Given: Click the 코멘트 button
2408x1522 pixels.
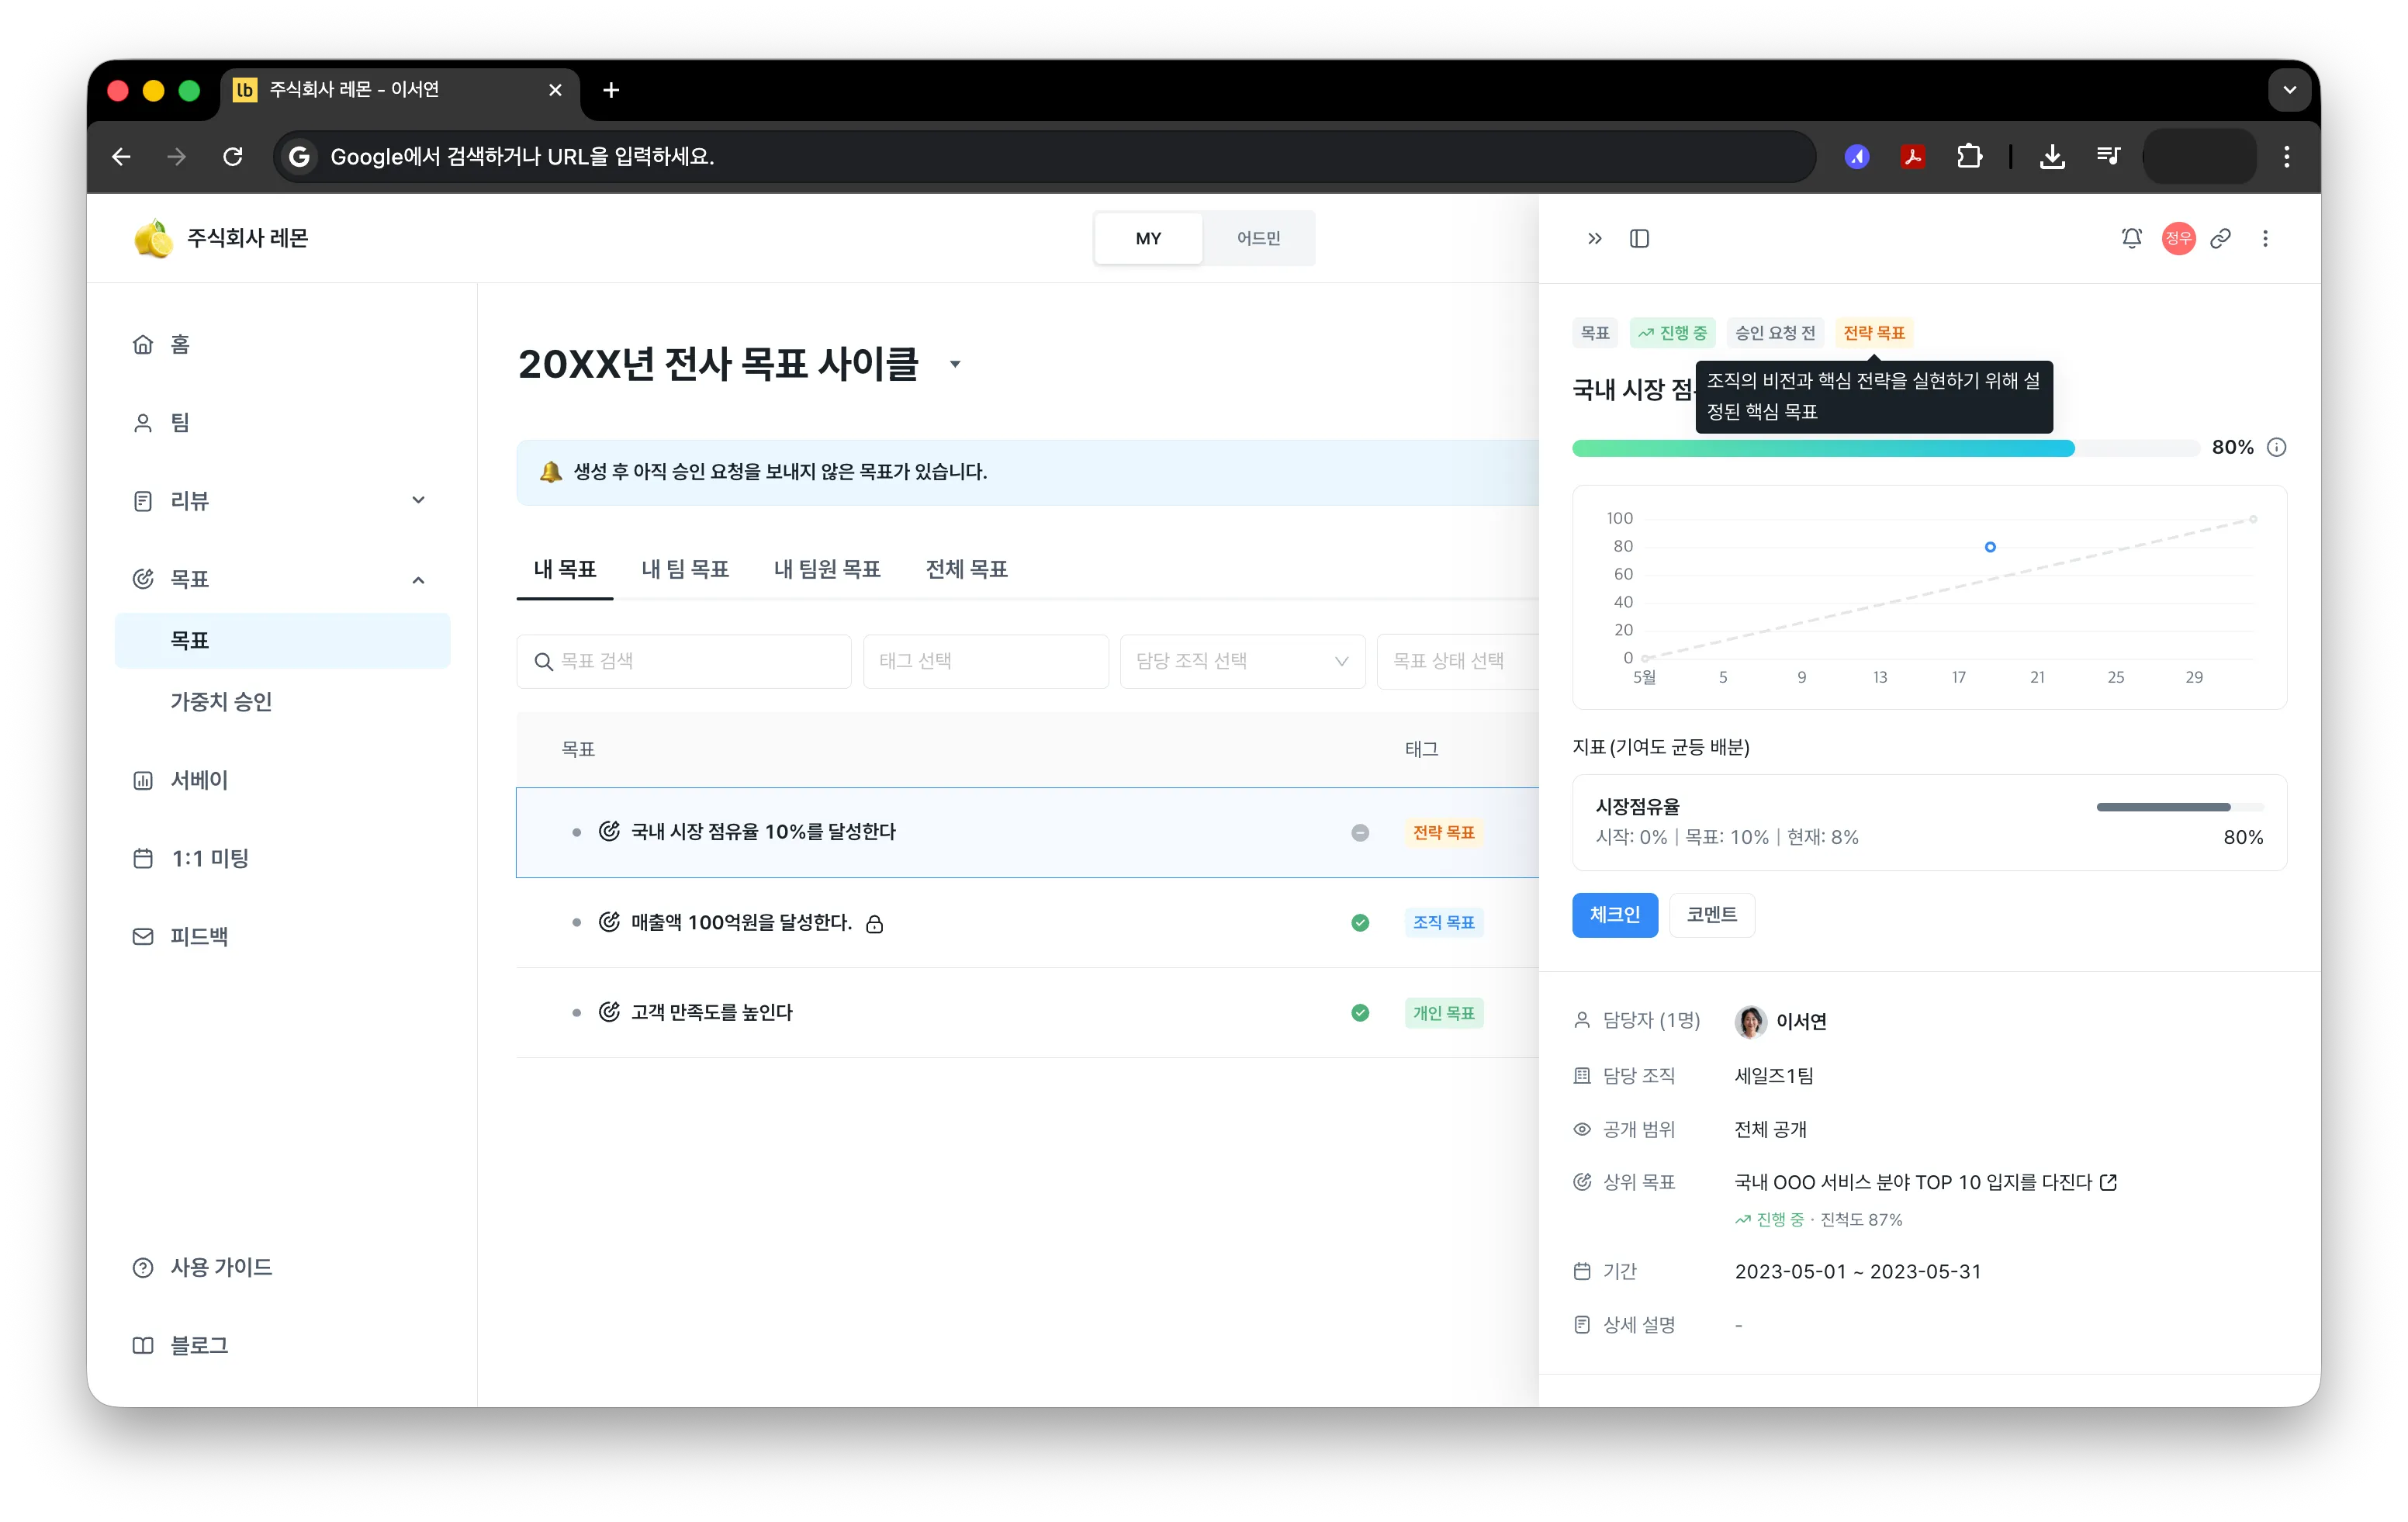Looking at the screenshot, I should 1712,915.
